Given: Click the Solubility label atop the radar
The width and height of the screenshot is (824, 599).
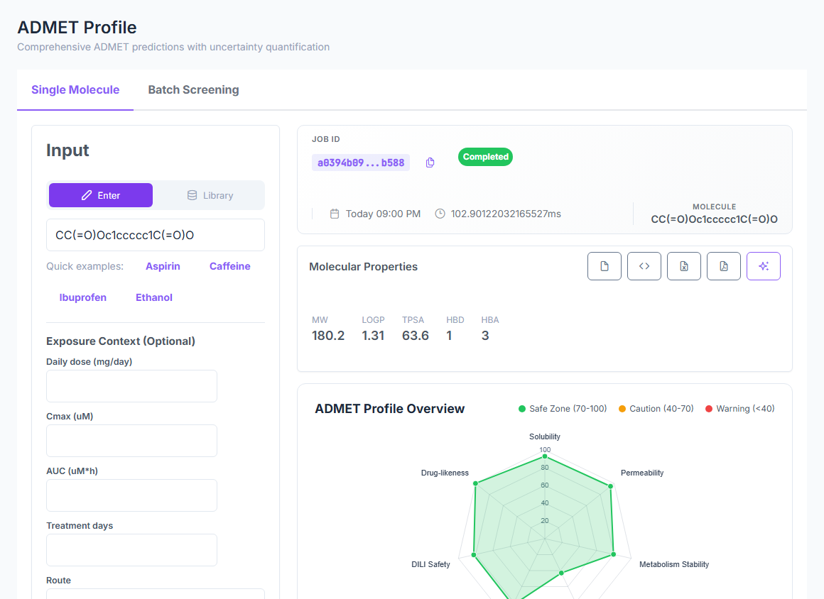Looking at the screenshot, I should 545,436.
